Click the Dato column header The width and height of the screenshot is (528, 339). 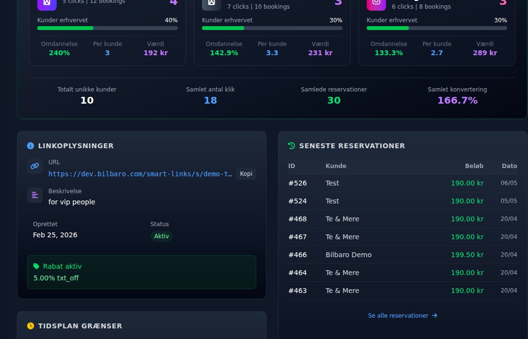pyautogui.click(x=510, y=166)
